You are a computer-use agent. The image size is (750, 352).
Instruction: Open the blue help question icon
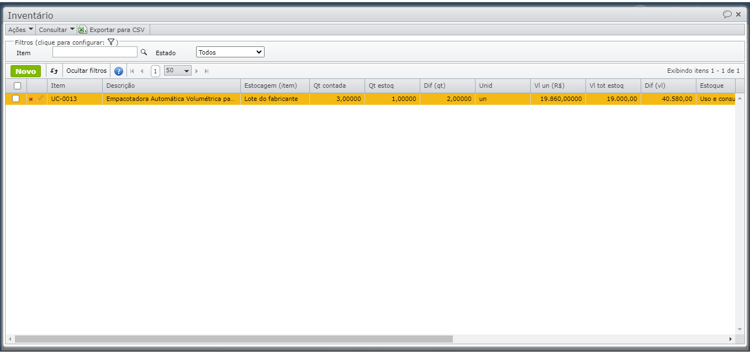pyautogui.click(x=119, y=71)
